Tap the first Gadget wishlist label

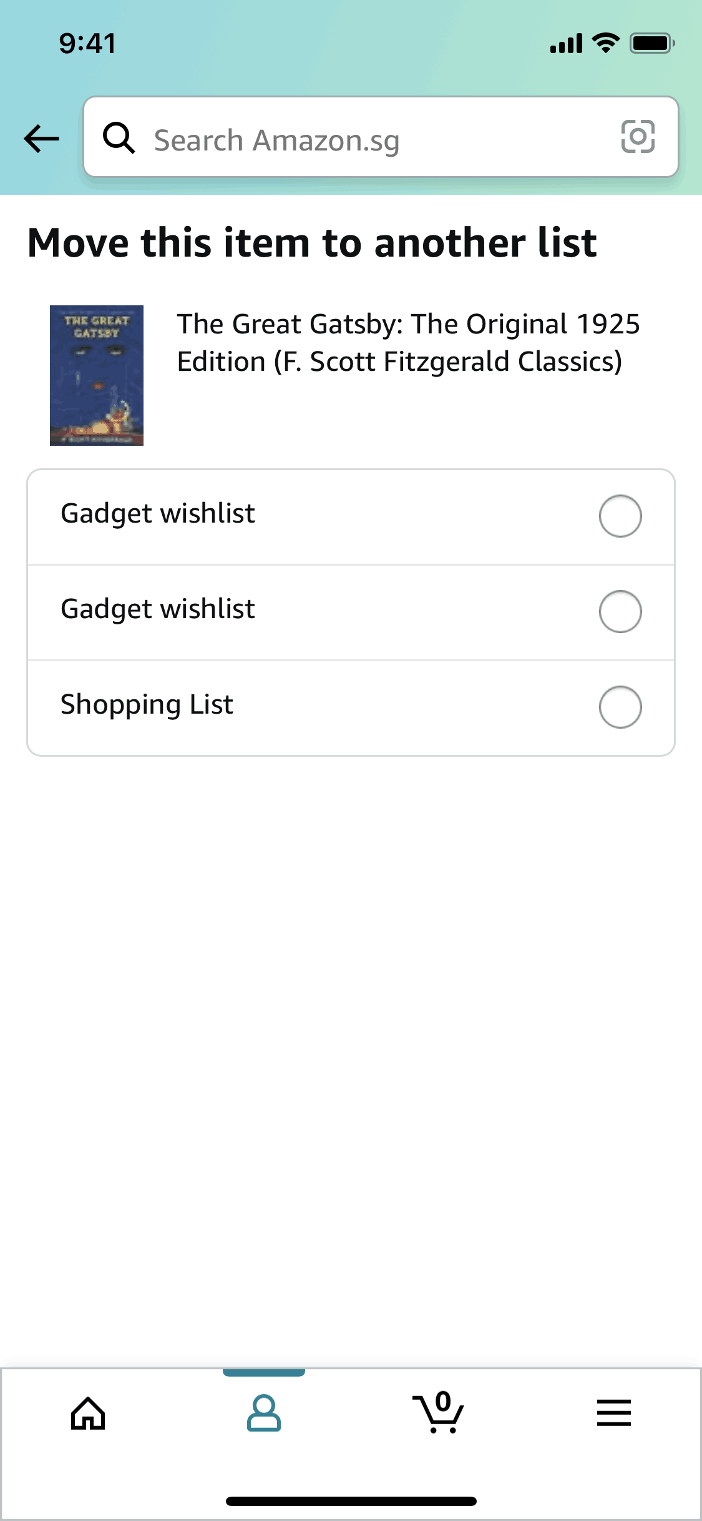(x=158, y=514)
